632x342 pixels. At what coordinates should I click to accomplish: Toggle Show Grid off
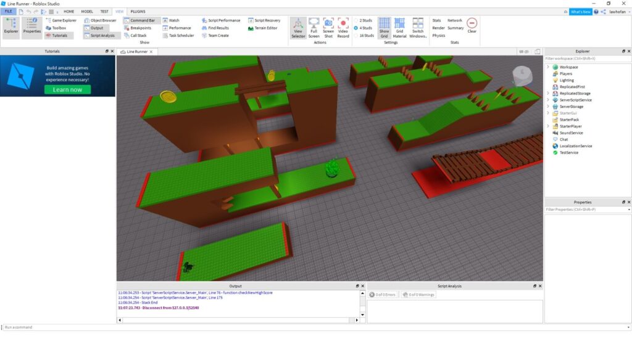[384, 28]
